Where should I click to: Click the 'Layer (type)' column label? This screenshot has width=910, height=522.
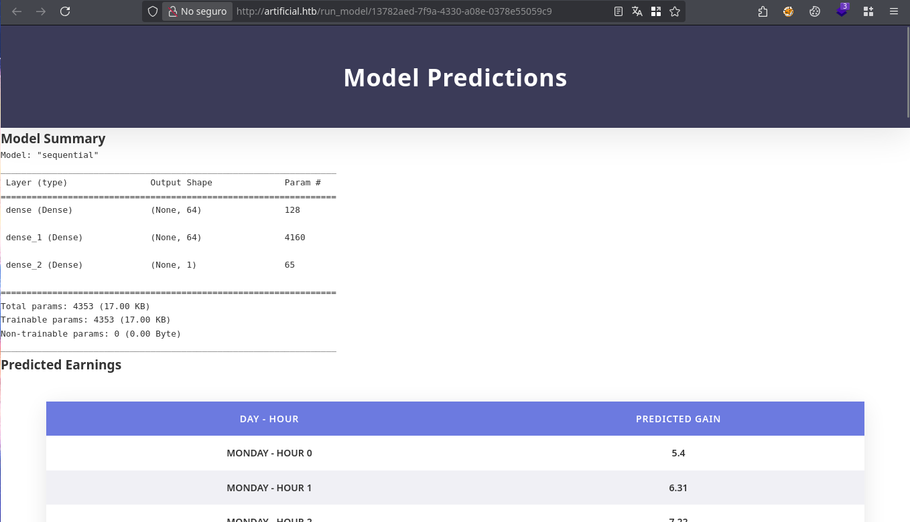tap(37, 183)
